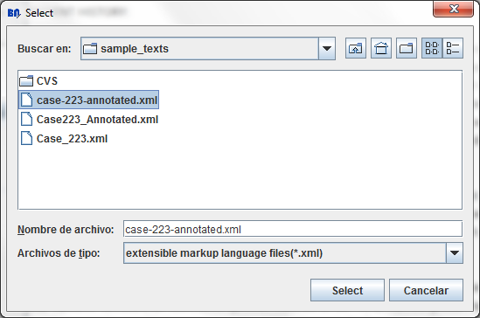Click the sample_texts directory combo box
The width and height of the screenshot is (480, 318).
[x=208, y=48]
